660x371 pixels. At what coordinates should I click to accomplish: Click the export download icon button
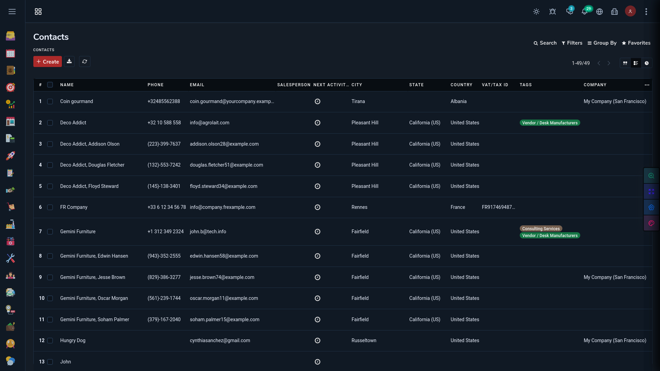click(69, 61)
